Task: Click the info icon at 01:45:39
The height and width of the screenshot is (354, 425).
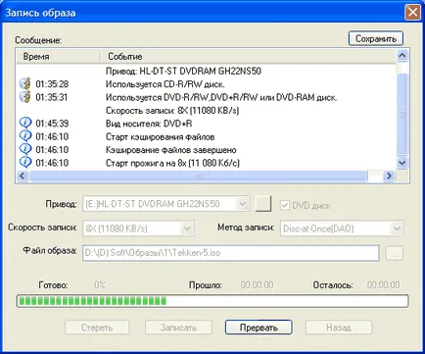Action: coord(25,124)
